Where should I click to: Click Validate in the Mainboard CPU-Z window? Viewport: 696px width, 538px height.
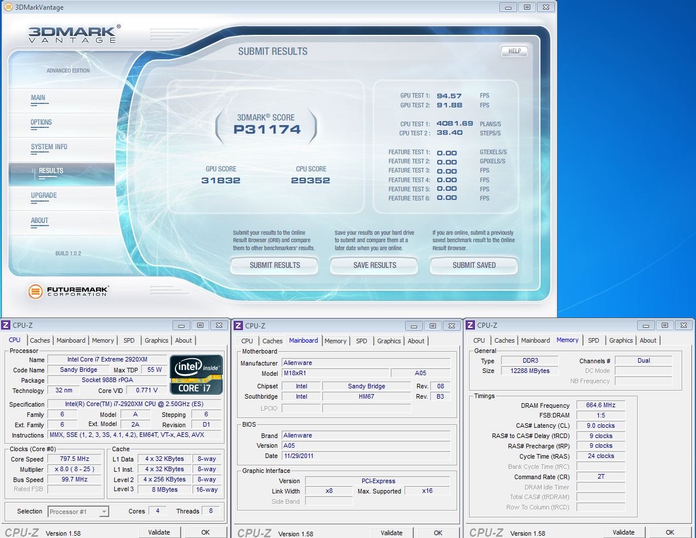click(391, 533)
